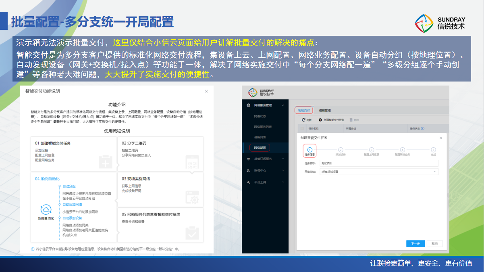Click the 取消 button

[x=434, y=243]
